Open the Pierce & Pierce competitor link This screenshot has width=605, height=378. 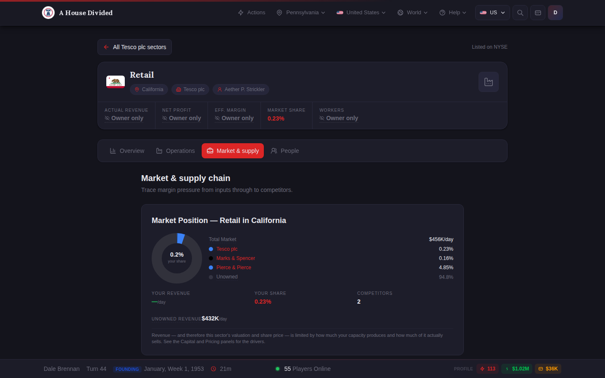pyautogui.click(x=234, y=268)
